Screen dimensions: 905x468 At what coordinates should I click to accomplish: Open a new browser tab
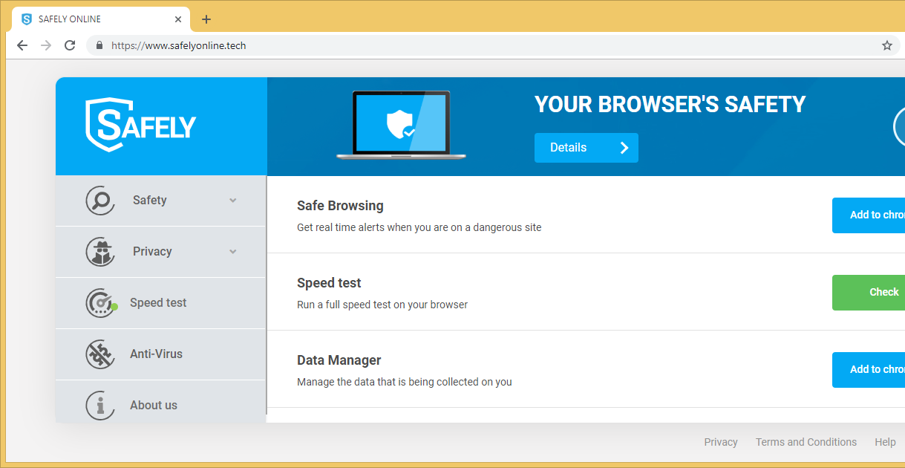coord(206,19)
